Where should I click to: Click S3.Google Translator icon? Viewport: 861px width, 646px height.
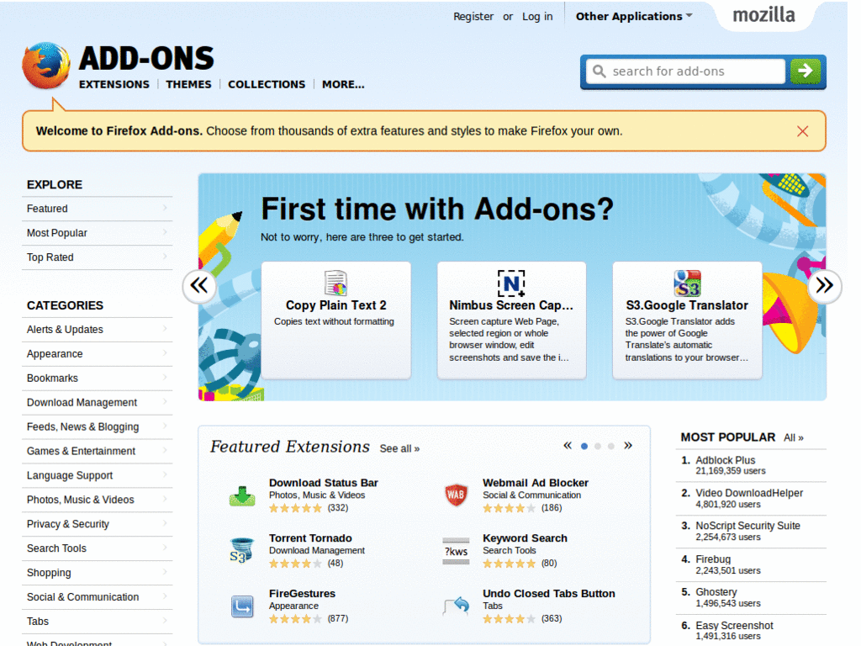pyautogui.click(x=687, y=283)
